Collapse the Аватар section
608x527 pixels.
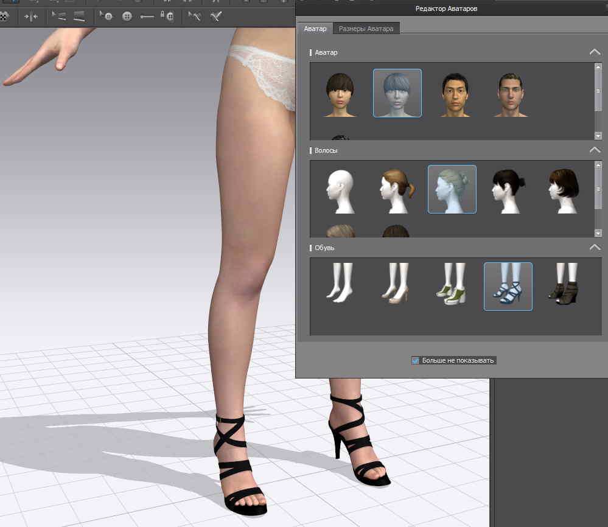pos(595,52)
